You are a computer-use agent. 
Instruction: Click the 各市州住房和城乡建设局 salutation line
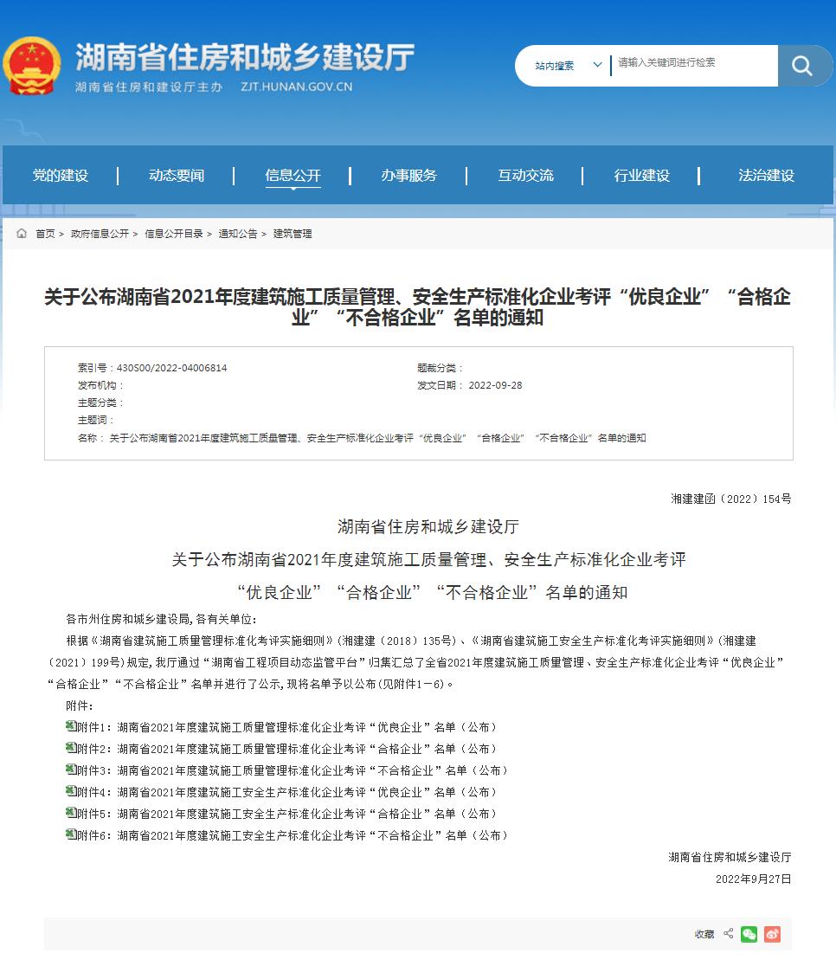(161, 620)
